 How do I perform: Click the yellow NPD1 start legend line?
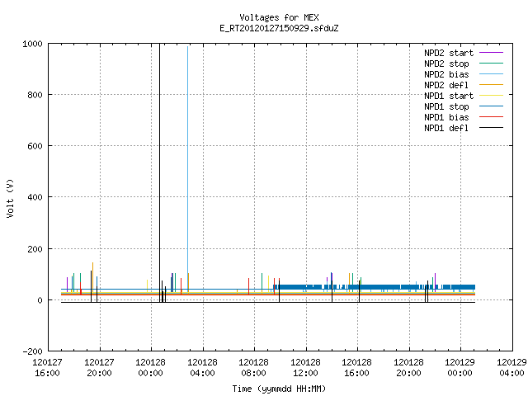[491, 96]
